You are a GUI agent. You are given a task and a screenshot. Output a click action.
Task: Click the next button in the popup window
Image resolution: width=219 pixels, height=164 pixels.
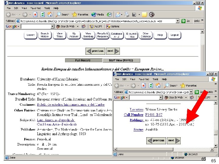[x=174, y=141]
